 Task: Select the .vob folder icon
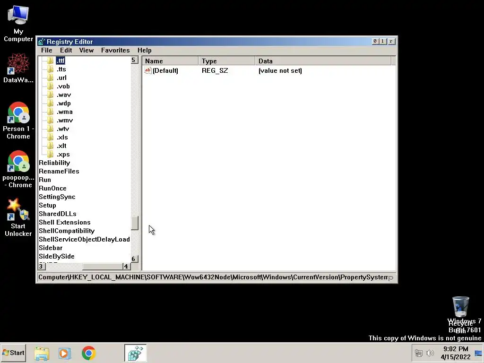[x=51, y=86]
